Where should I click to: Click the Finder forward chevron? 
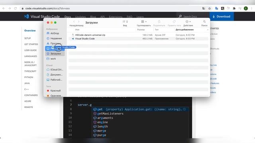coord(78,21)
